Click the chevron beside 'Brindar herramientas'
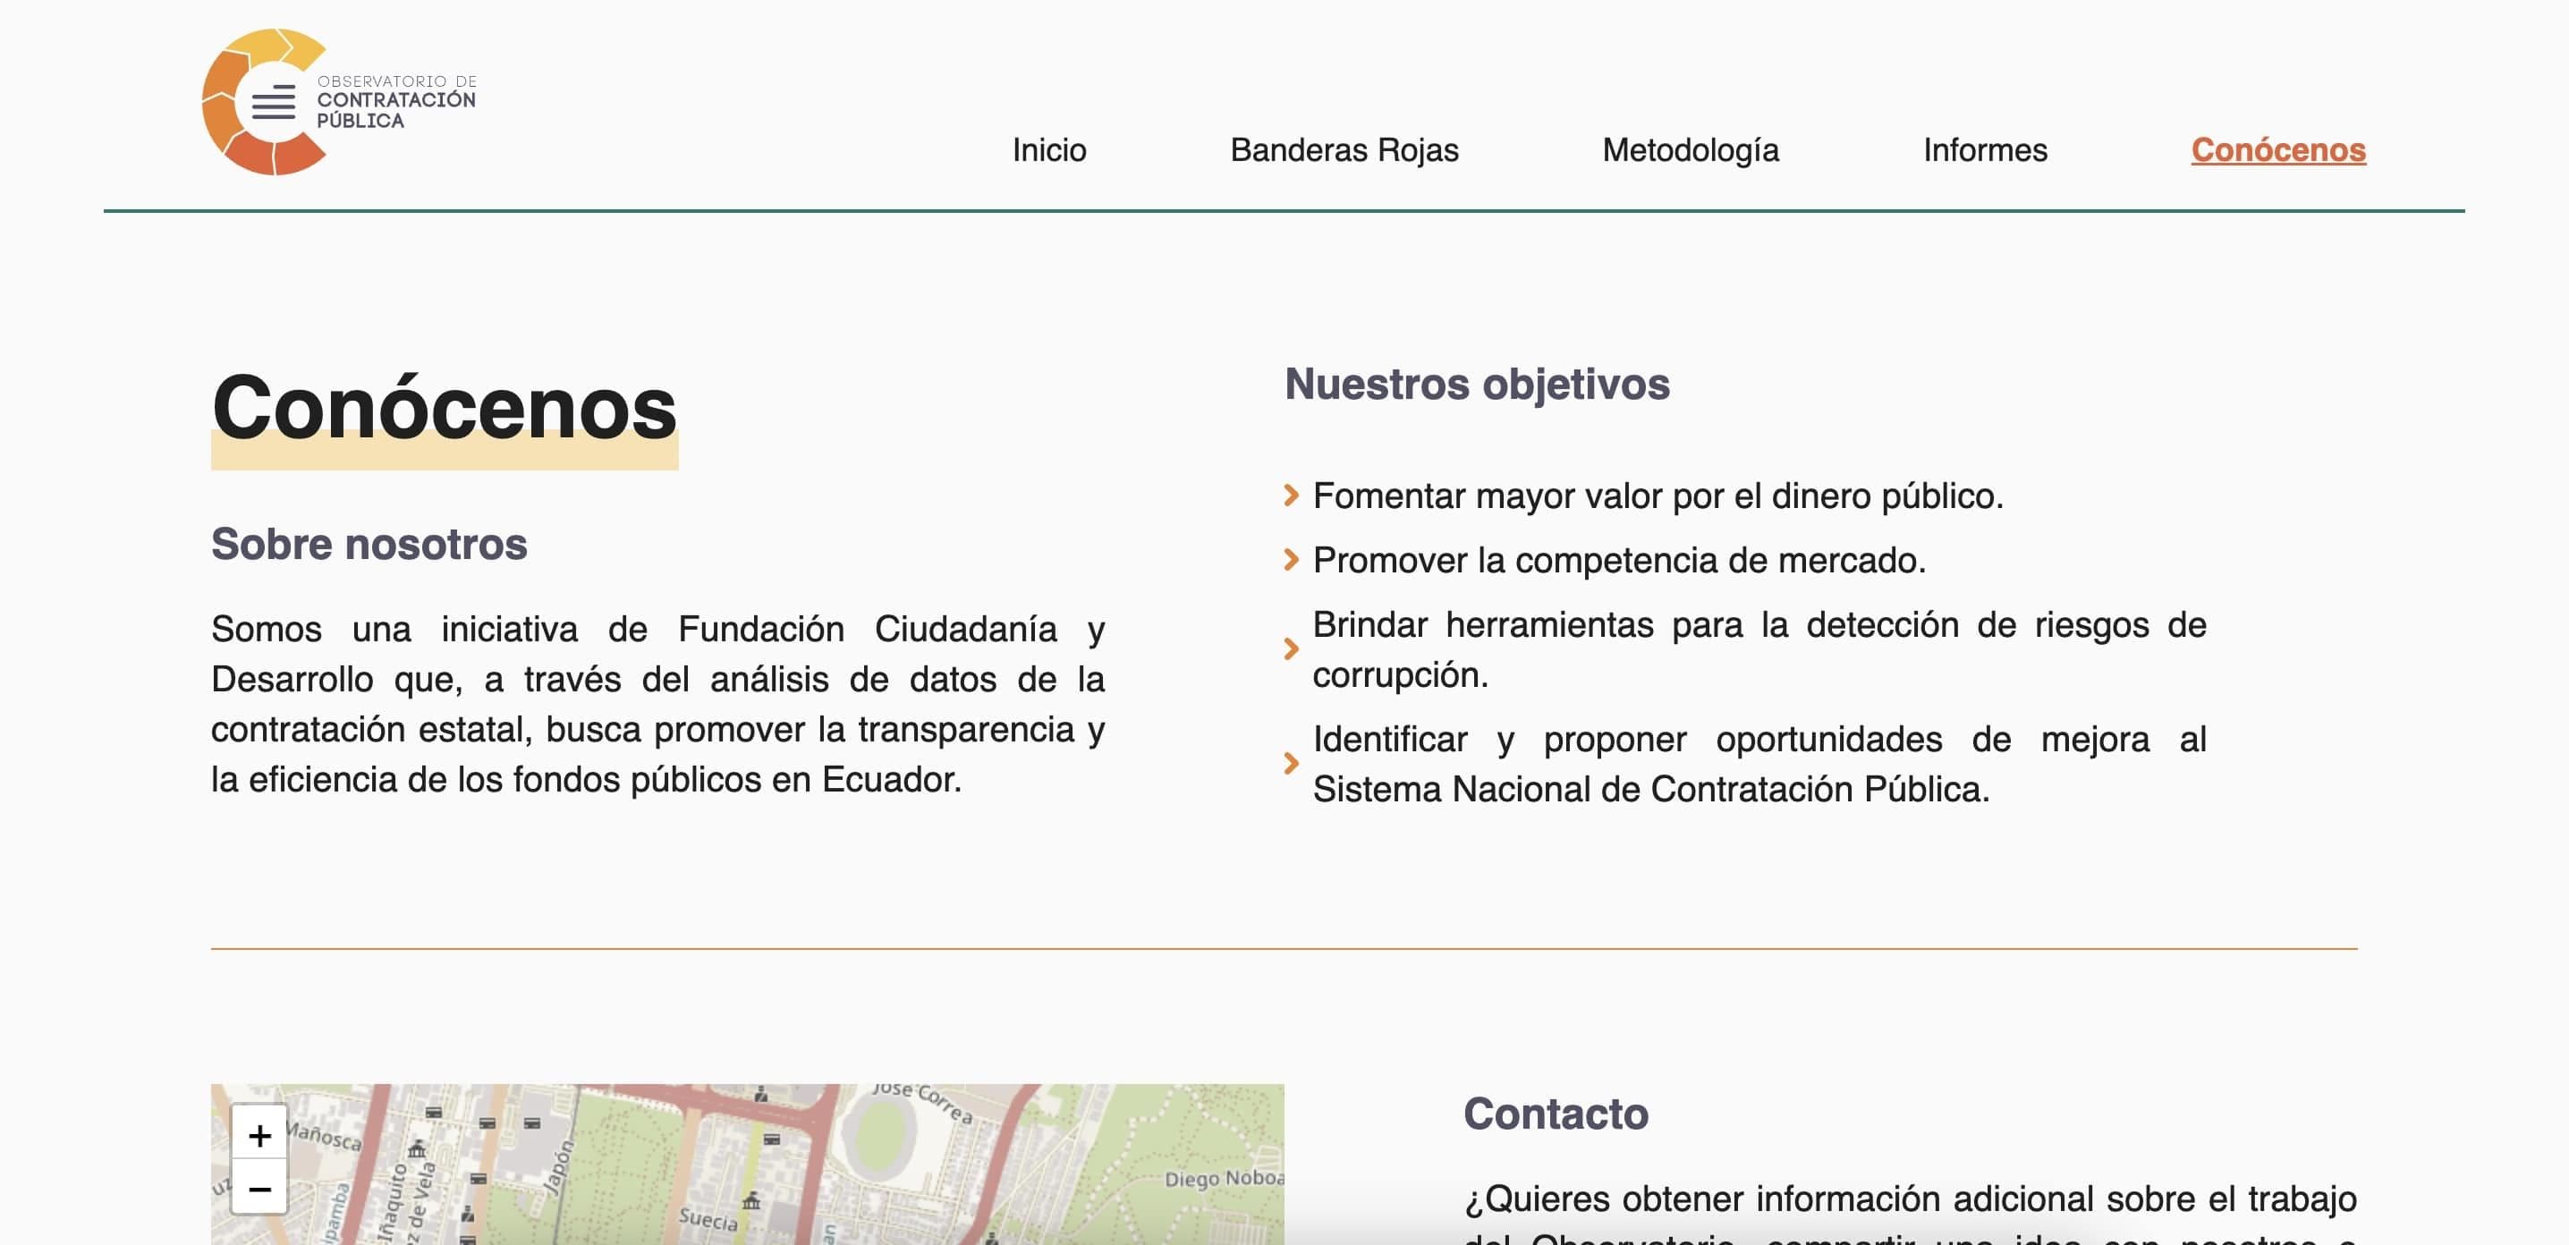Viewport: 2569px width, 1245px height. (x=1292, y=650)
